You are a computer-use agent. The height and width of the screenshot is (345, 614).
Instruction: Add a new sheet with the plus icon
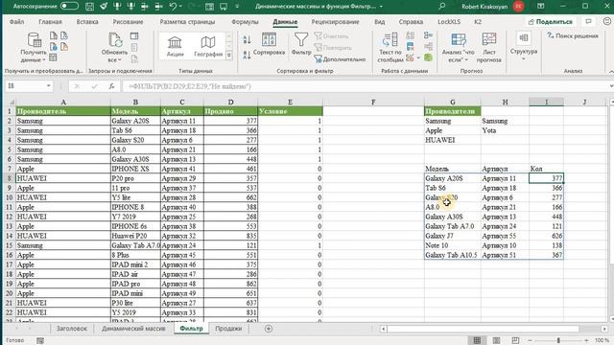pyautogui.click(x=269, y=329)
